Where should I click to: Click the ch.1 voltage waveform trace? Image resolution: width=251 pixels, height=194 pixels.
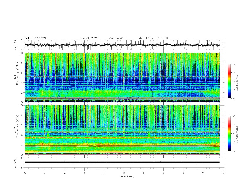point(122,45)
